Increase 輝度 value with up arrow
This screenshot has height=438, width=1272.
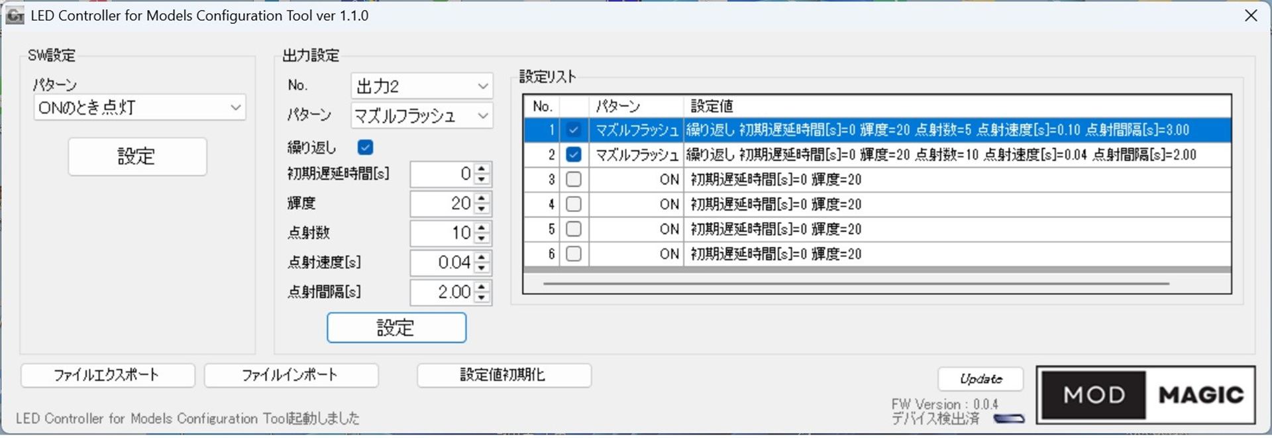[x=482, y=198]
